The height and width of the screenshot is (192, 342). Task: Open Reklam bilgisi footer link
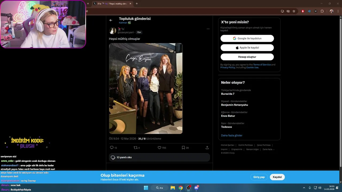click(252, 149)
